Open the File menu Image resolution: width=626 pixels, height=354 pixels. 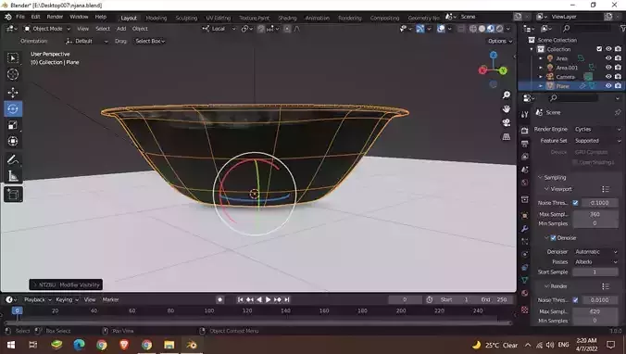pos(20,17)
